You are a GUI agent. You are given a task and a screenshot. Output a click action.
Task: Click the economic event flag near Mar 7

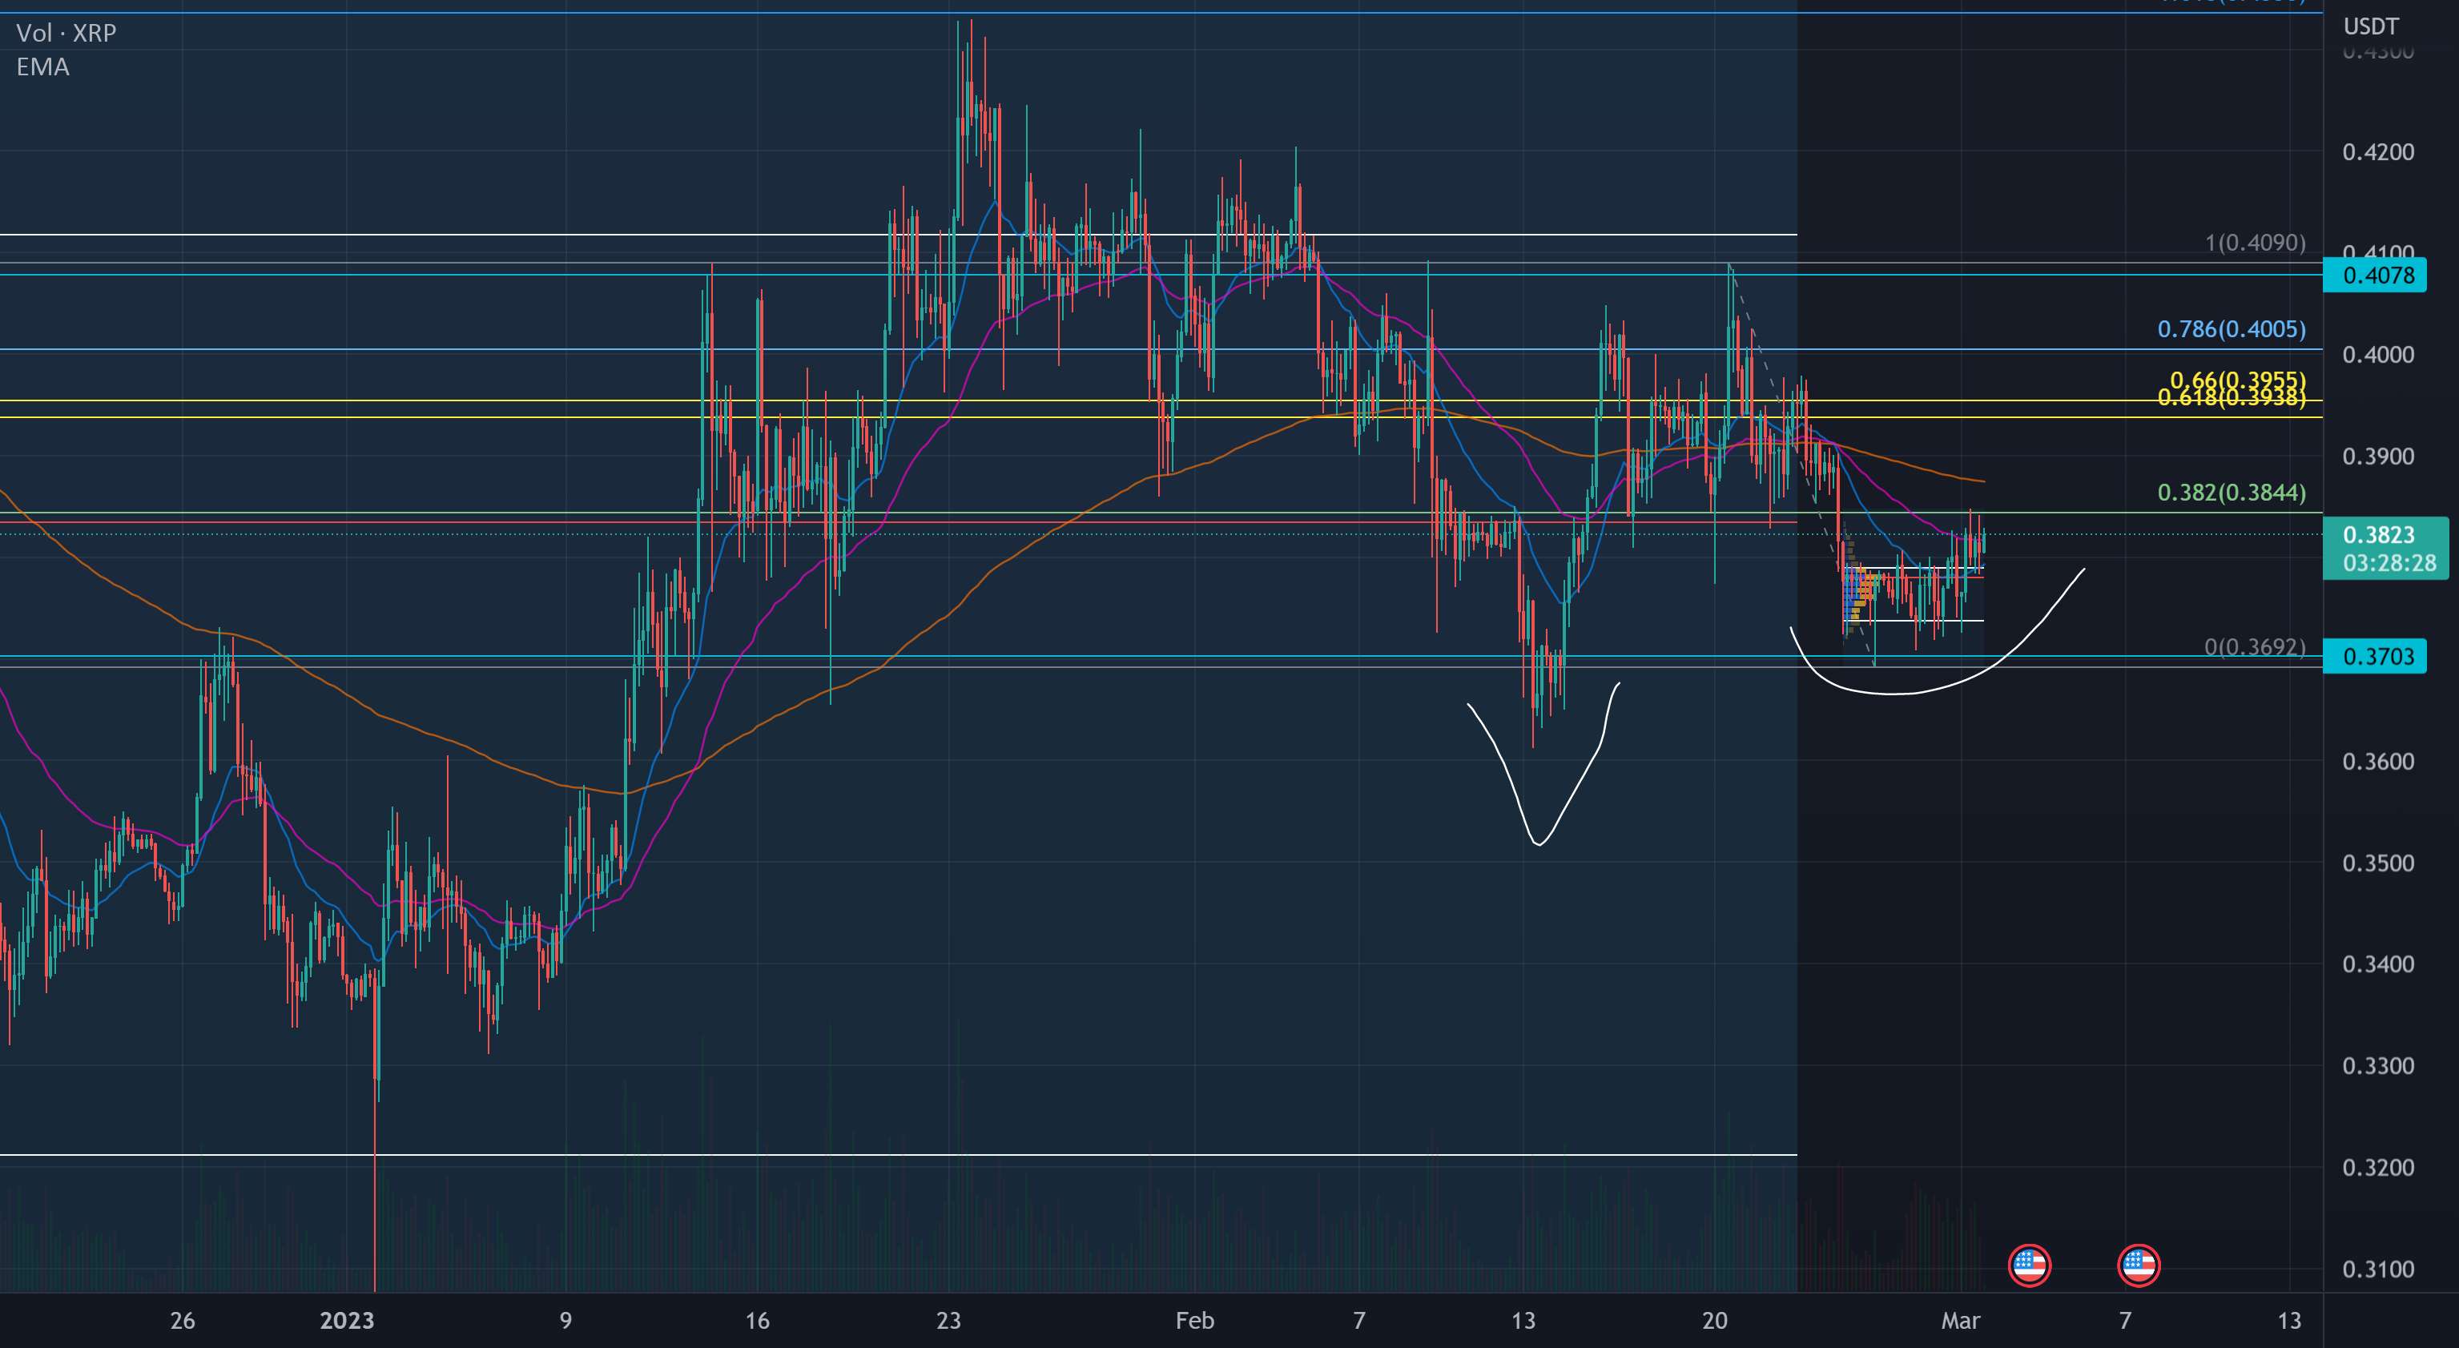[2139, 1266]
